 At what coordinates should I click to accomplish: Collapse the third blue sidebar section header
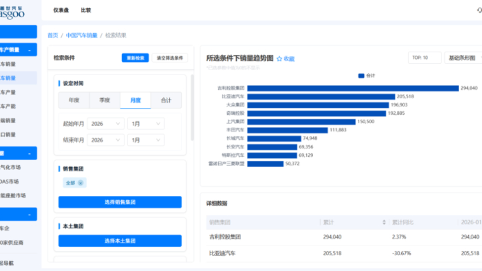[x=30, y=215]
